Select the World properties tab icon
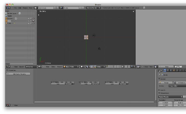This screenshot has height=114, width=186. coord(171,71)
